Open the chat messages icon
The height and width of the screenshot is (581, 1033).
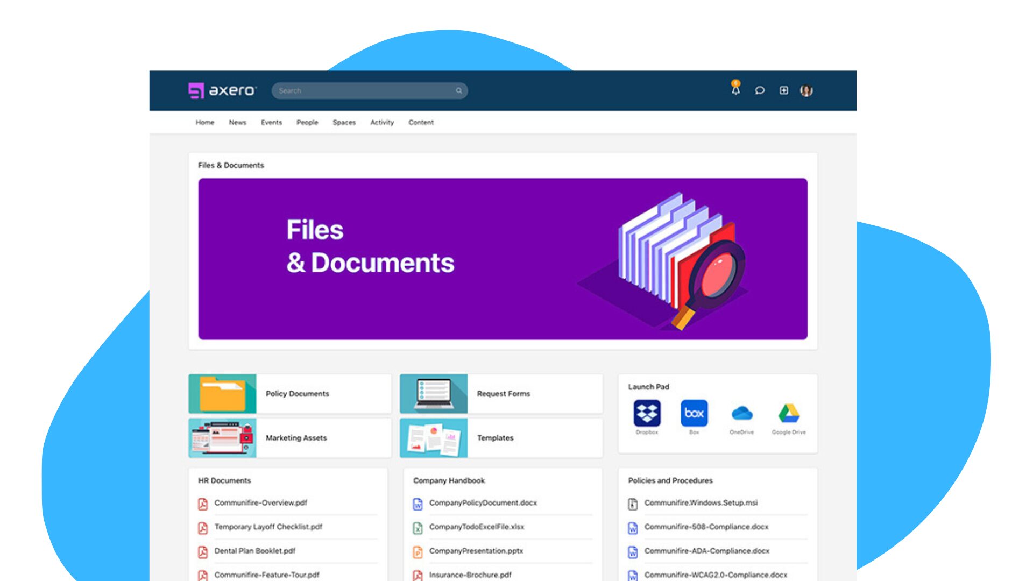[760, 91]
